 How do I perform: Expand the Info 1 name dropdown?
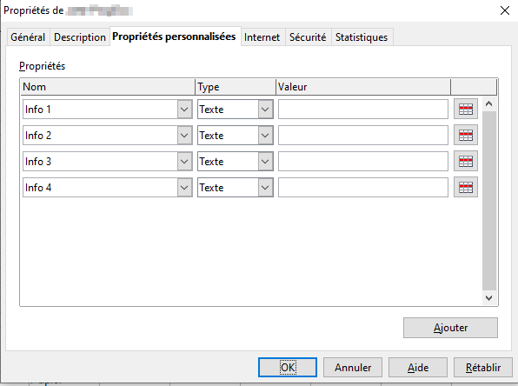(184, 109)
